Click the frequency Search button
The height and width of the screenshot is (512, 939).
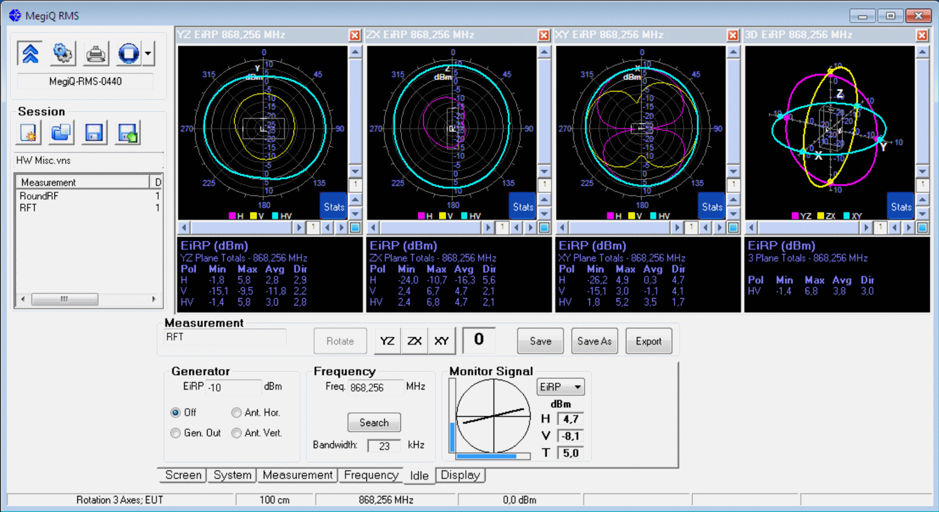click(374, 422)
